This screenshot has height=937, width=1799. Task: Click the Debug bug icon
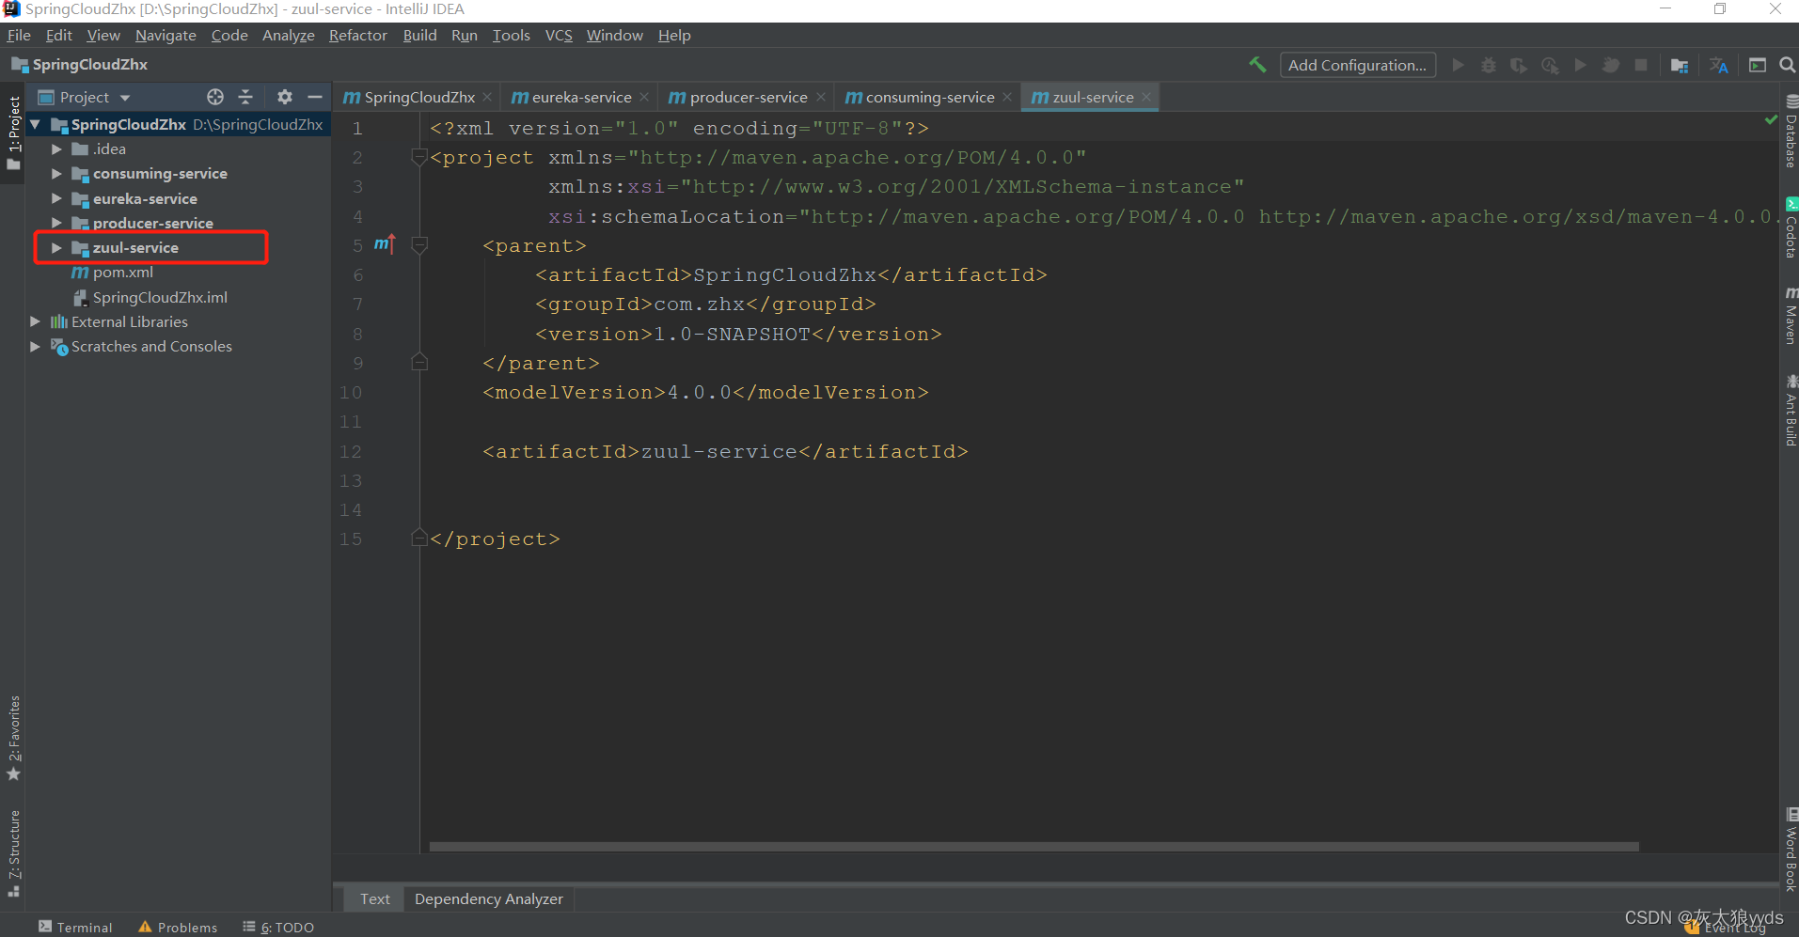[1489, 65]
